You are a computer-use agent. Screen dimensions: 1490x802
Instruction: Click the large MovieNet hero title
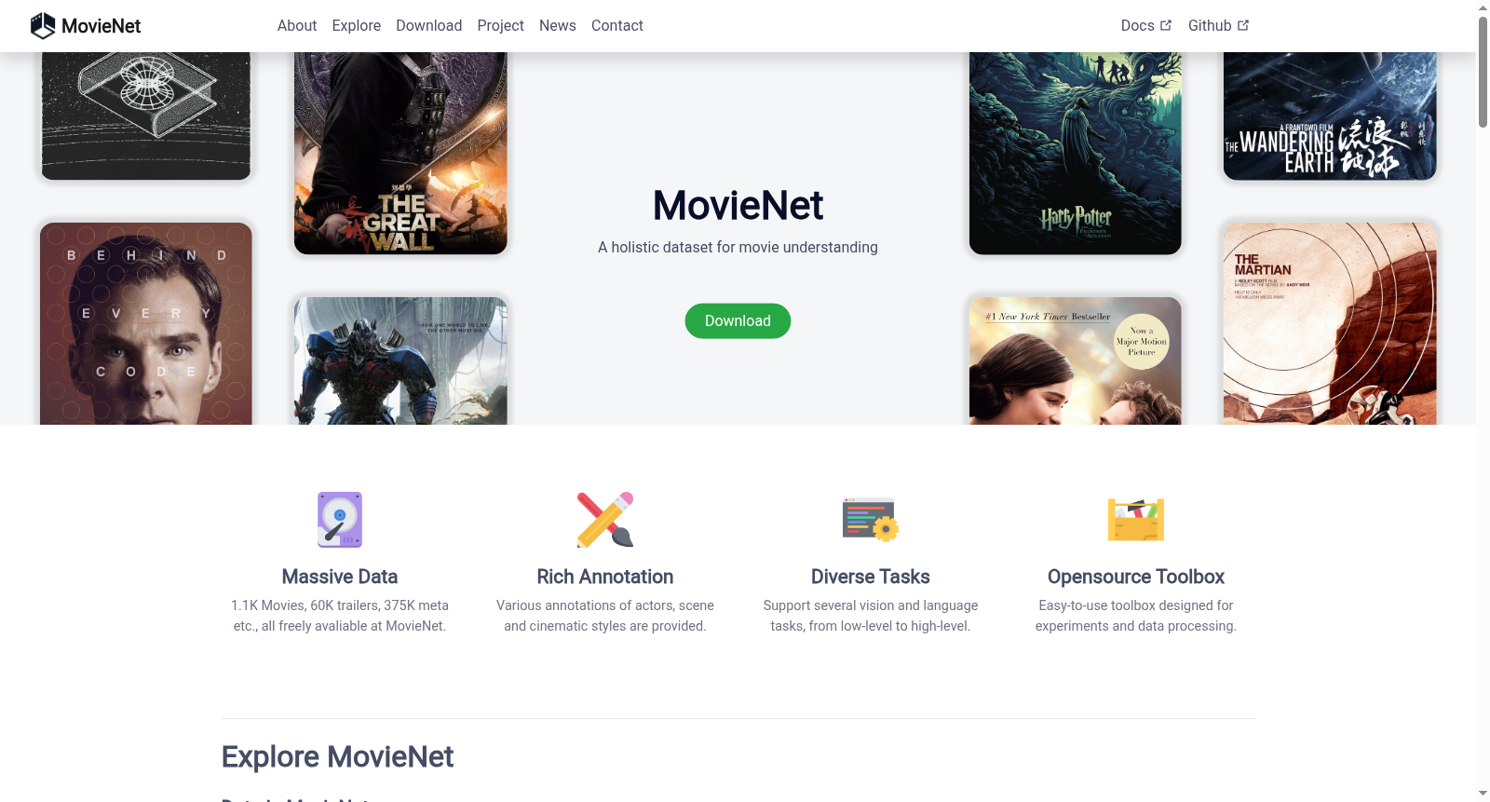pyautogui.click(x=738, y=205)
